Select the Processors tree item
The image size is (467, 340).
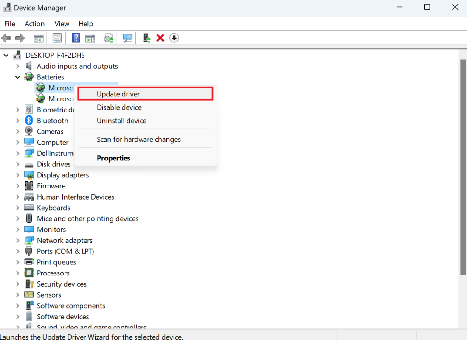(x=53, y=273)
